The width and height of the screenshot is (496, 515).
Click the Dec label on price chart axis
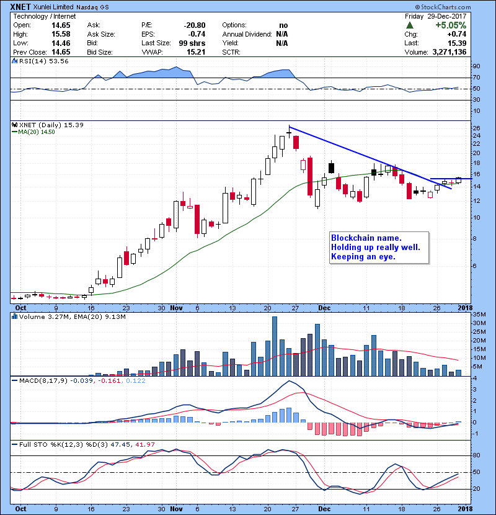tap(324, 308)
